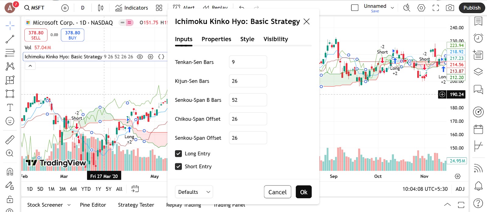Edit the Senkou-Span Offset input field
This screenshot has width=487, height=212.
click(x=248, y=138)
